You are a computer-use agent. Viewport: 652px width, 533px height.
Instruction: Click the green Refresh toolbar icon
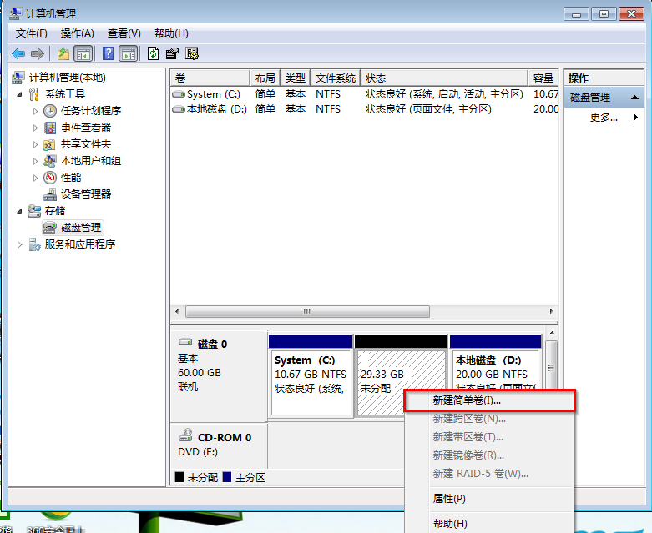pyautogui.click(x=153, y=53)
